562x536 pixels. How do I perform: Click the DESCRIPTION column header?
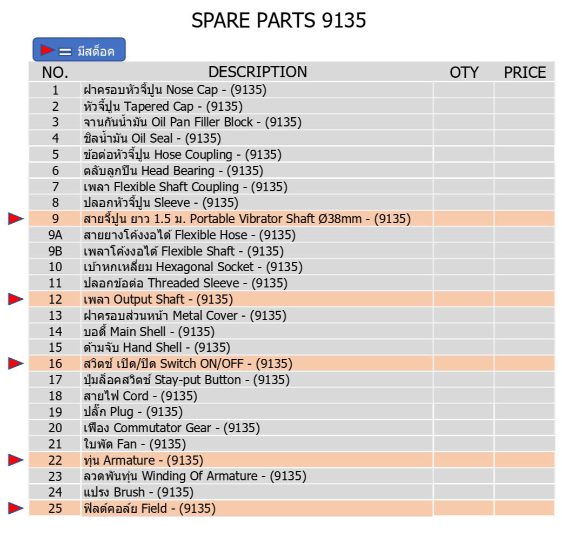coord(257,72)
